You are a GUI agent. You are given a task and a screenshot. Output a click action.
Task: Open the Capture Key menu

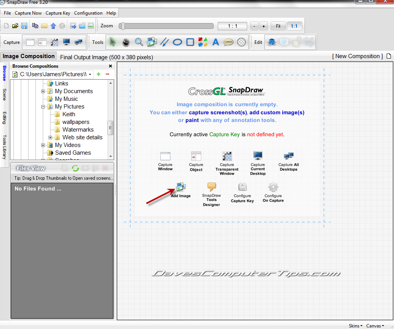click(x=58, y=13)
